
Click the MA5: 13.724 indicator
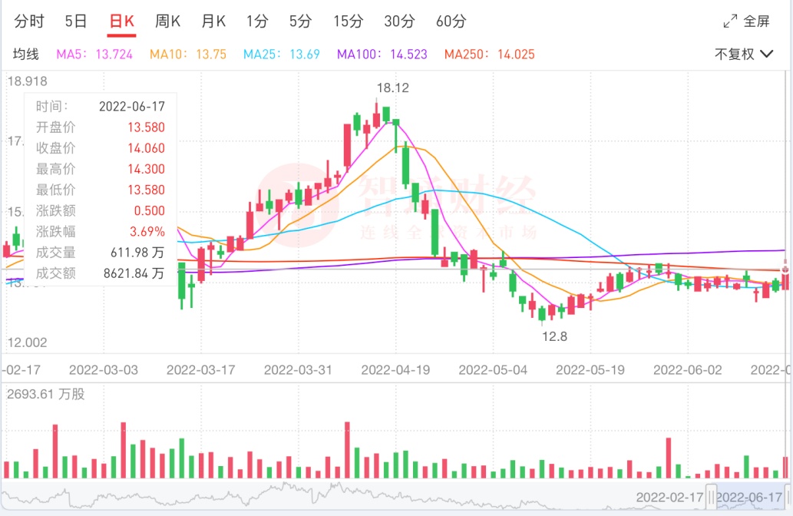point(94,54)
